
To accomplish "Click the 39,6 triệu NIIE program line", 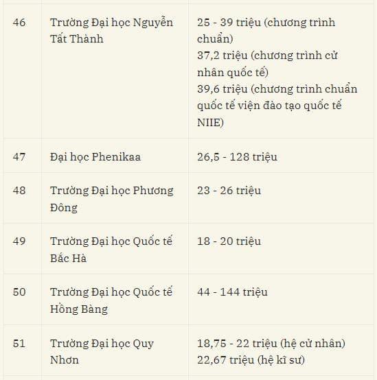I will click(x=277, y=106).
